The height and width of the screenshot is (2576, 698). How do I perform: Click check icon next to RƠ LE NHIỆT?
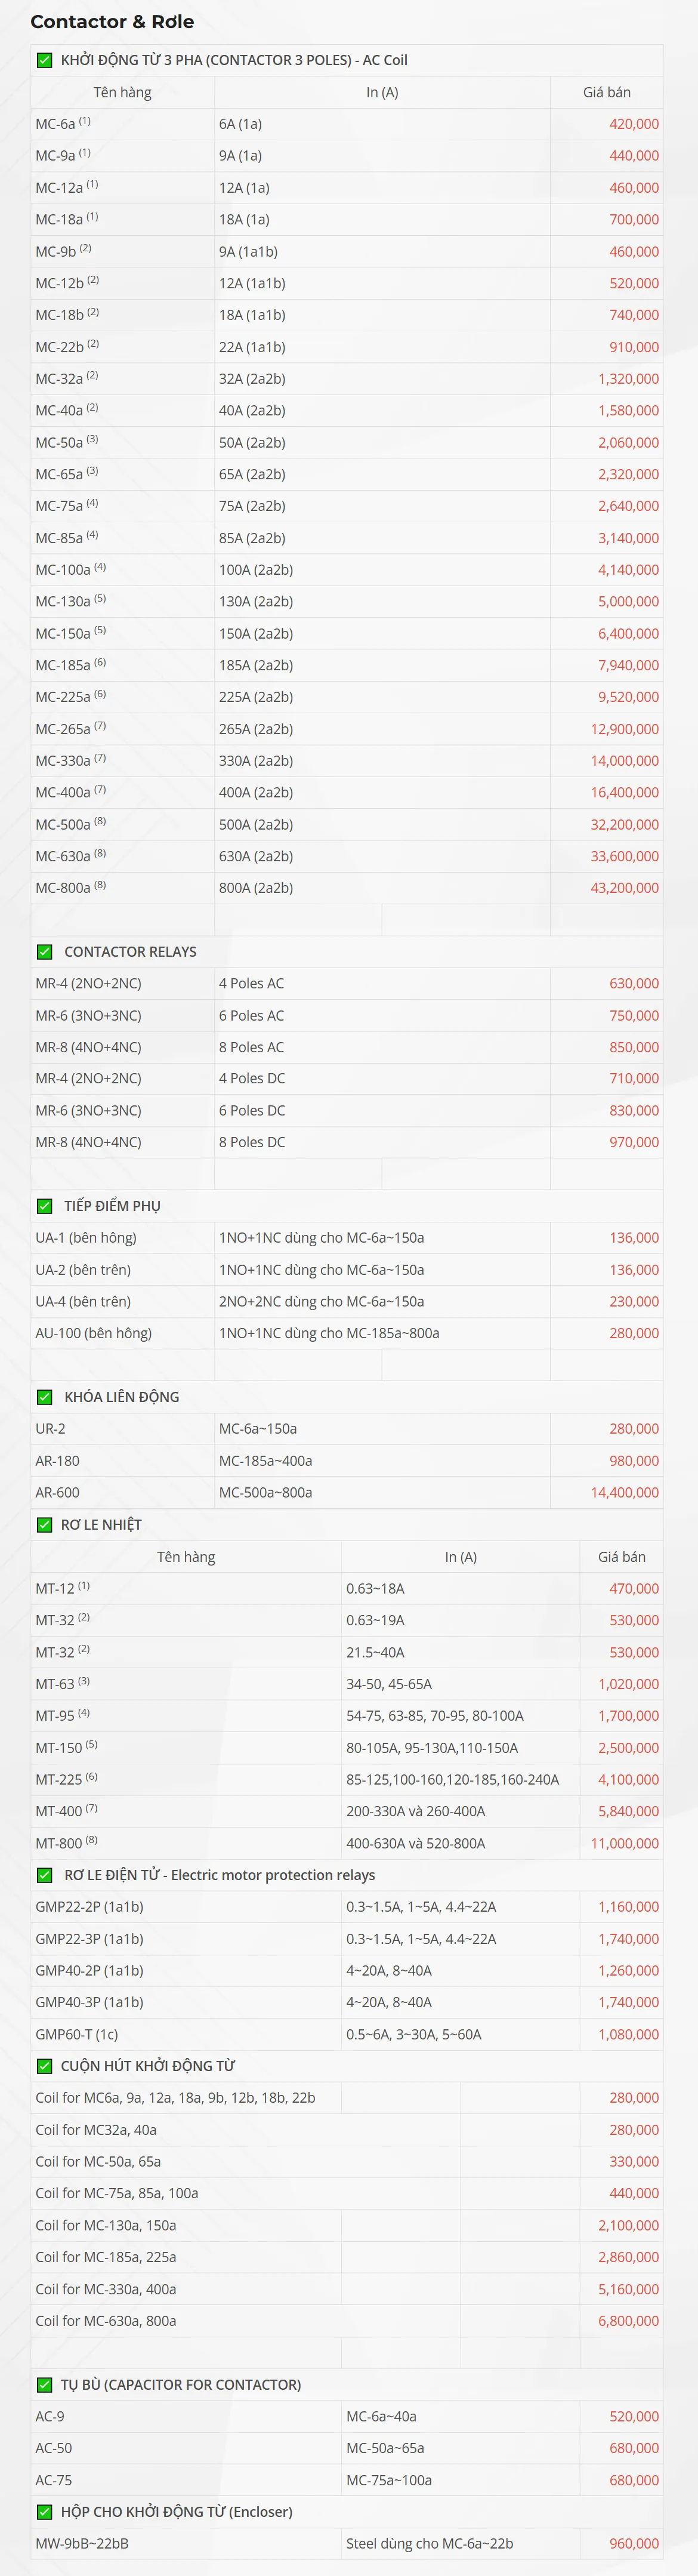[44, 1524]
